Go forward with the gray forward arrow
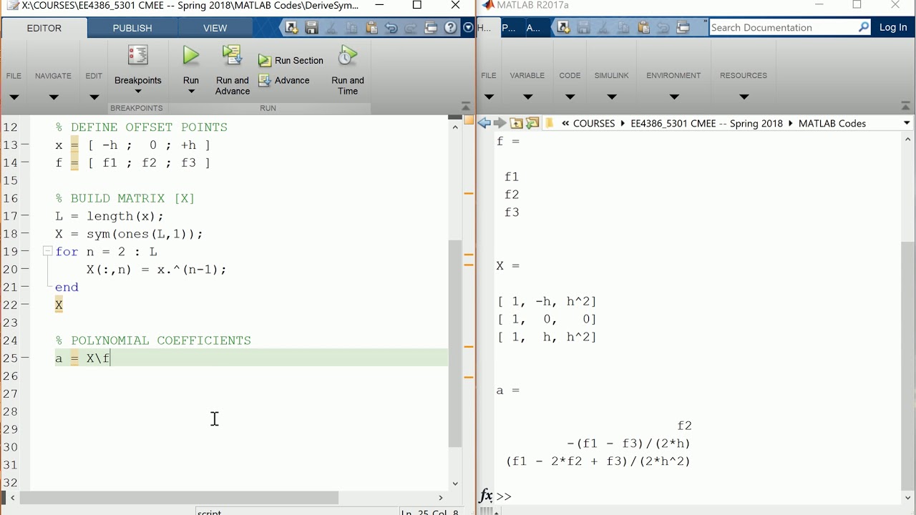The height and width of the screenshot is (515, 916). pyautogui.click(x=500, y=123)
